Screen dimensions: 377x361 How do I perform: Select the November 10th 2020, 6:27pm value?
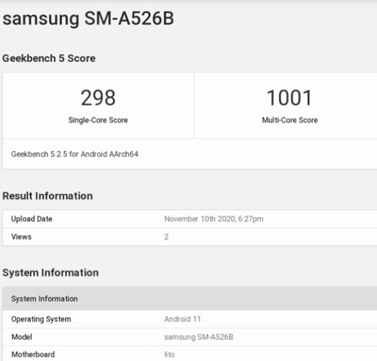point(214,219)
